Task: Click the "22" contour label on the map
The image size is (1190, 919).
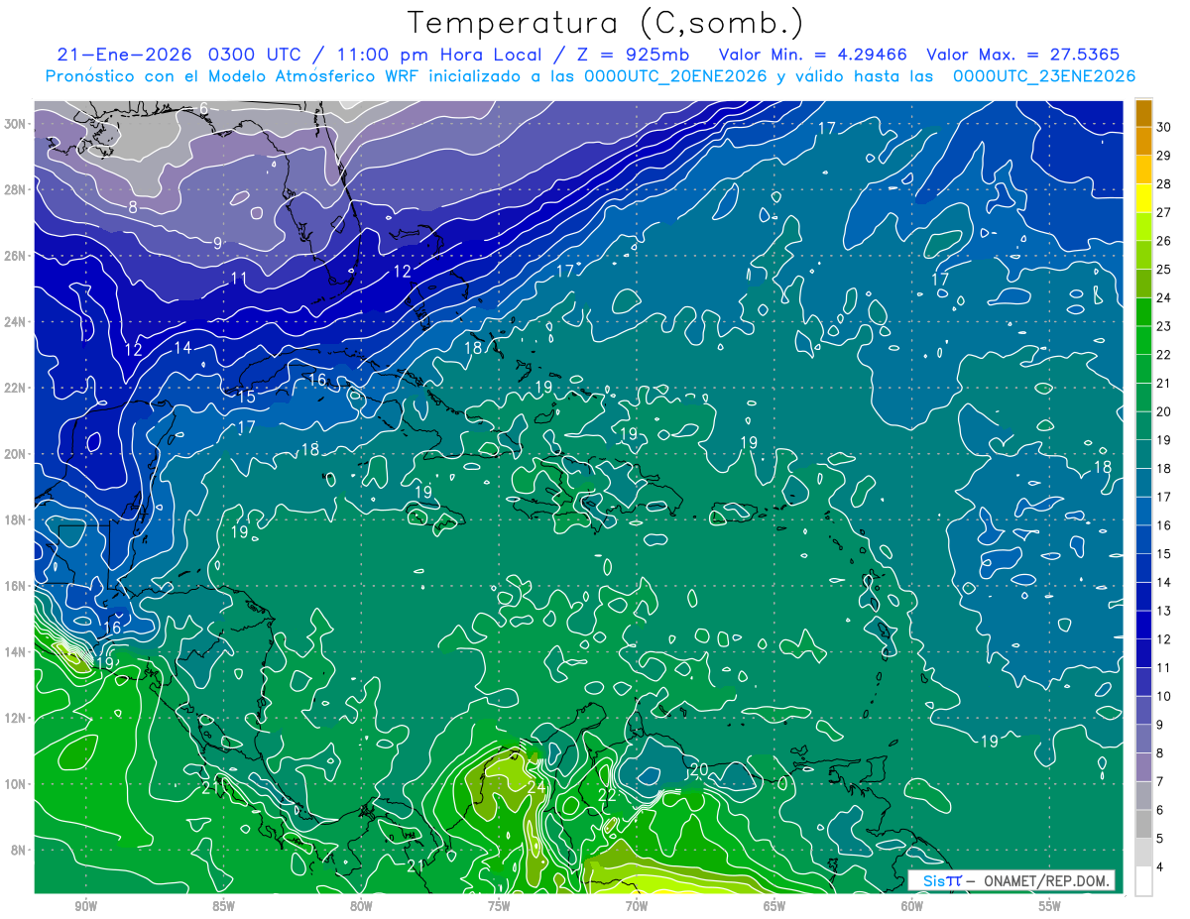Action: [x=608, y=795]
